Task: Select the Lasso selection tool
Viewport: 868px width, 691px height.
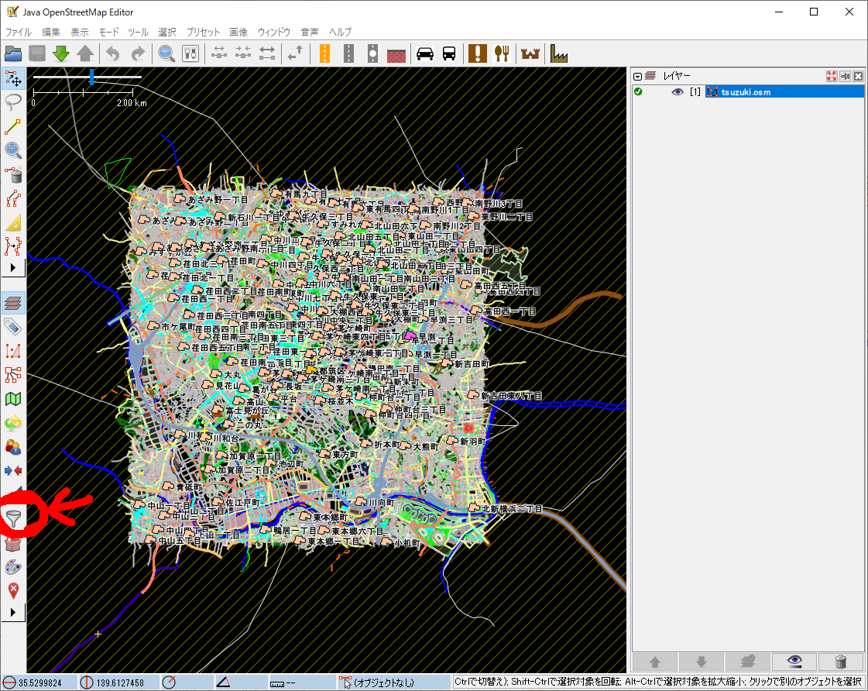Action: (13, 102)
